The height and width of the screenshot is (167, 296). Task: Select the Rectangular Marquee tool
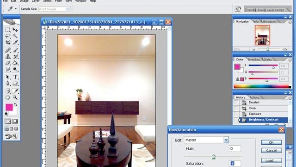[x=8, y=30]
